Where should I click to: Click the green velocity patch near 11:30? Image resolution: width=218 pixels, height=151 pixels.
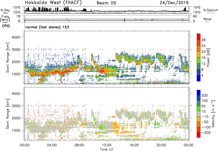pos(101,127)
